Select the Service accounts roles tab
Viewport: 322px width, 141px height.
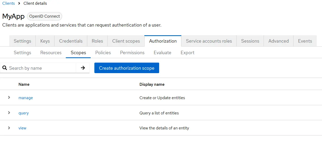pyautogui.click(x=209, y=41)
